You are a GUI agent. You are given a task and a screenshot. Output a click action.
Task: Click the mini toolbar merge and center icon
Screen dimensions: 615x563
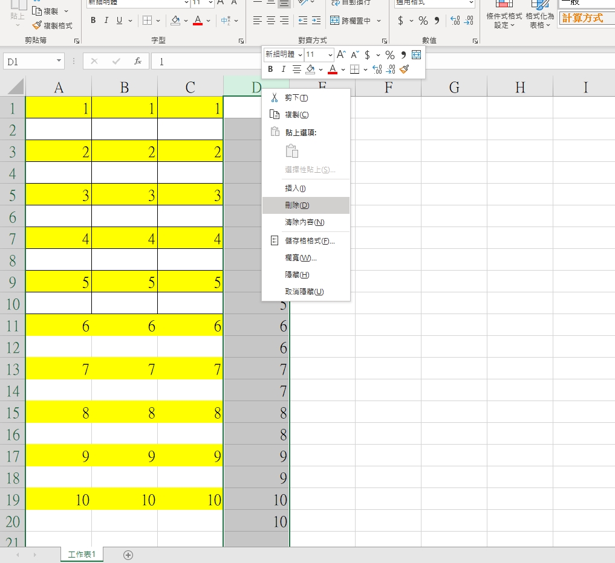416,54
